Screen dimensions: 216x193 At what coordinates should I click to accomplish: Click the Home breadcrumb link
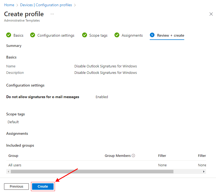click(9, 5)
